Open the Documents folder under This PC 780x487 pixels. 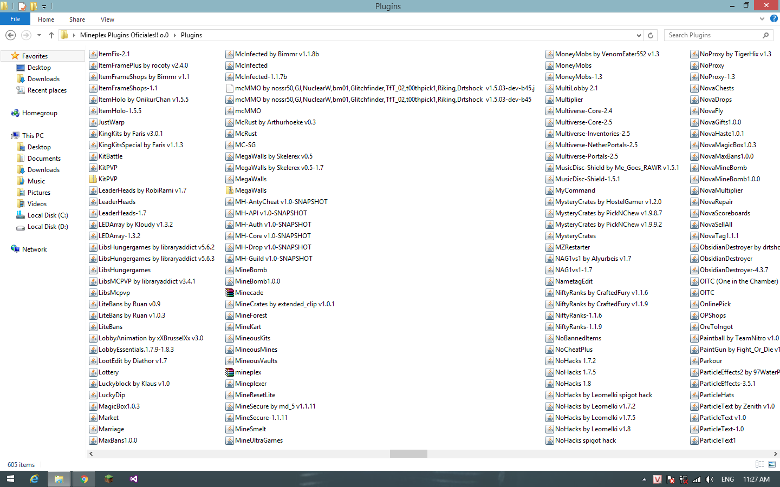(x=44, y=159)
